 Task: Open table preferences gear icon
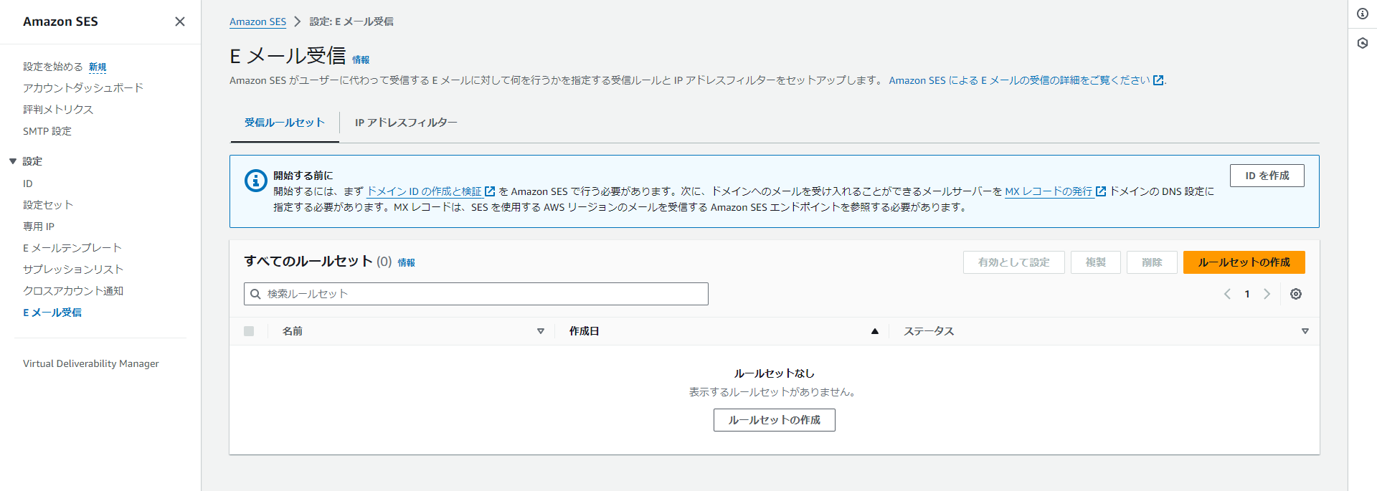1296,294
